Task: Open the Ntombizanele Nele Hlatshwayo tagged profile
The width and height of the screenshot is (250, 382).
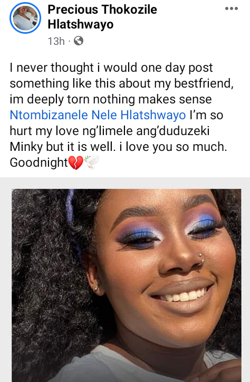Action: 98,115
